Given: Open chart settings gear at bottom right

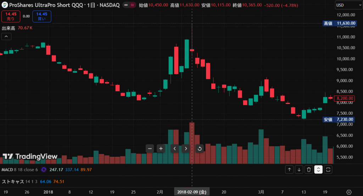Looking at the screenshot, I should (x=349, y=191).
